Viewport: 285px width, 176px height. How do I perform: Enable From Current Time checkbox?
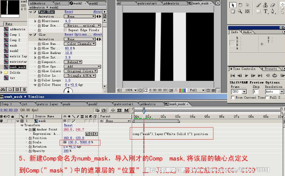[x=233, y=97]
